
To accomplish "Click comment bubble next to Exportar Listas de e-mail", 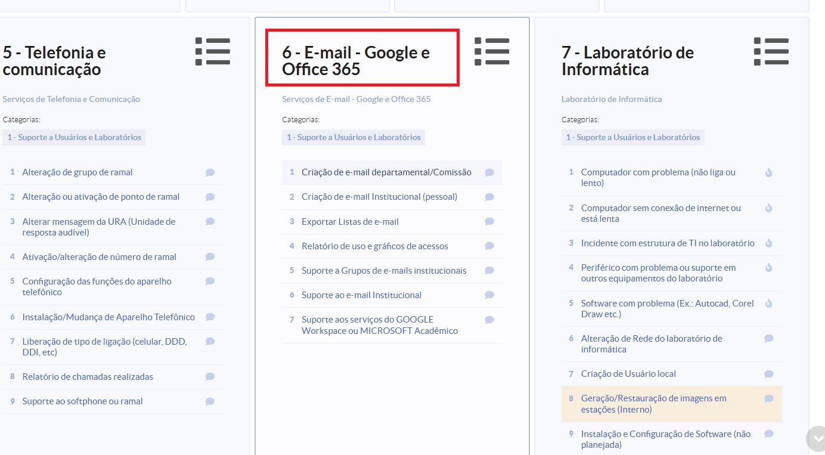I will click(x=489, y=221).
